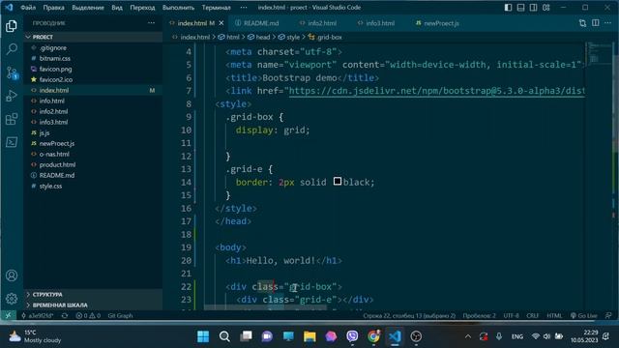Image resolution: width=619 pixels, height=348 pixels.
Task: Collapse the PROECT folder section
Action: tap(93, 37)
